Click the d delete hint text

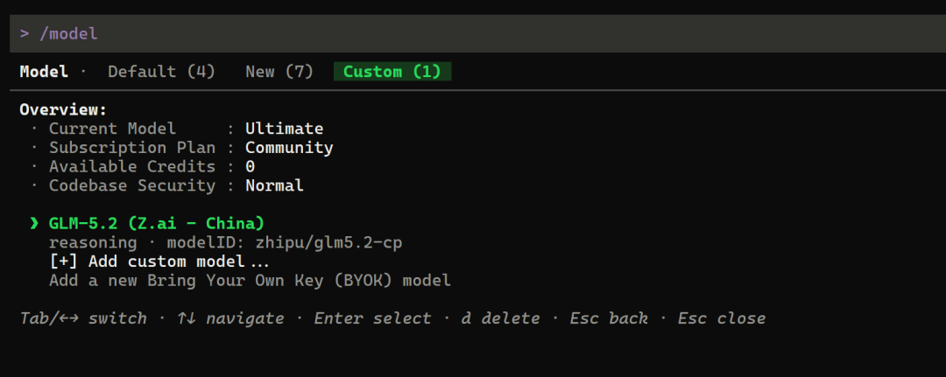(501, 318)
